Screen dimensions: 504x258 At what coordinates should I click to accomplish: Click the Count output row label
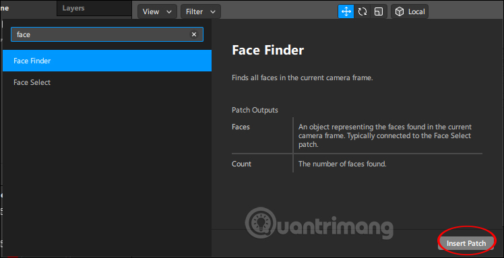tap(241, 164)
